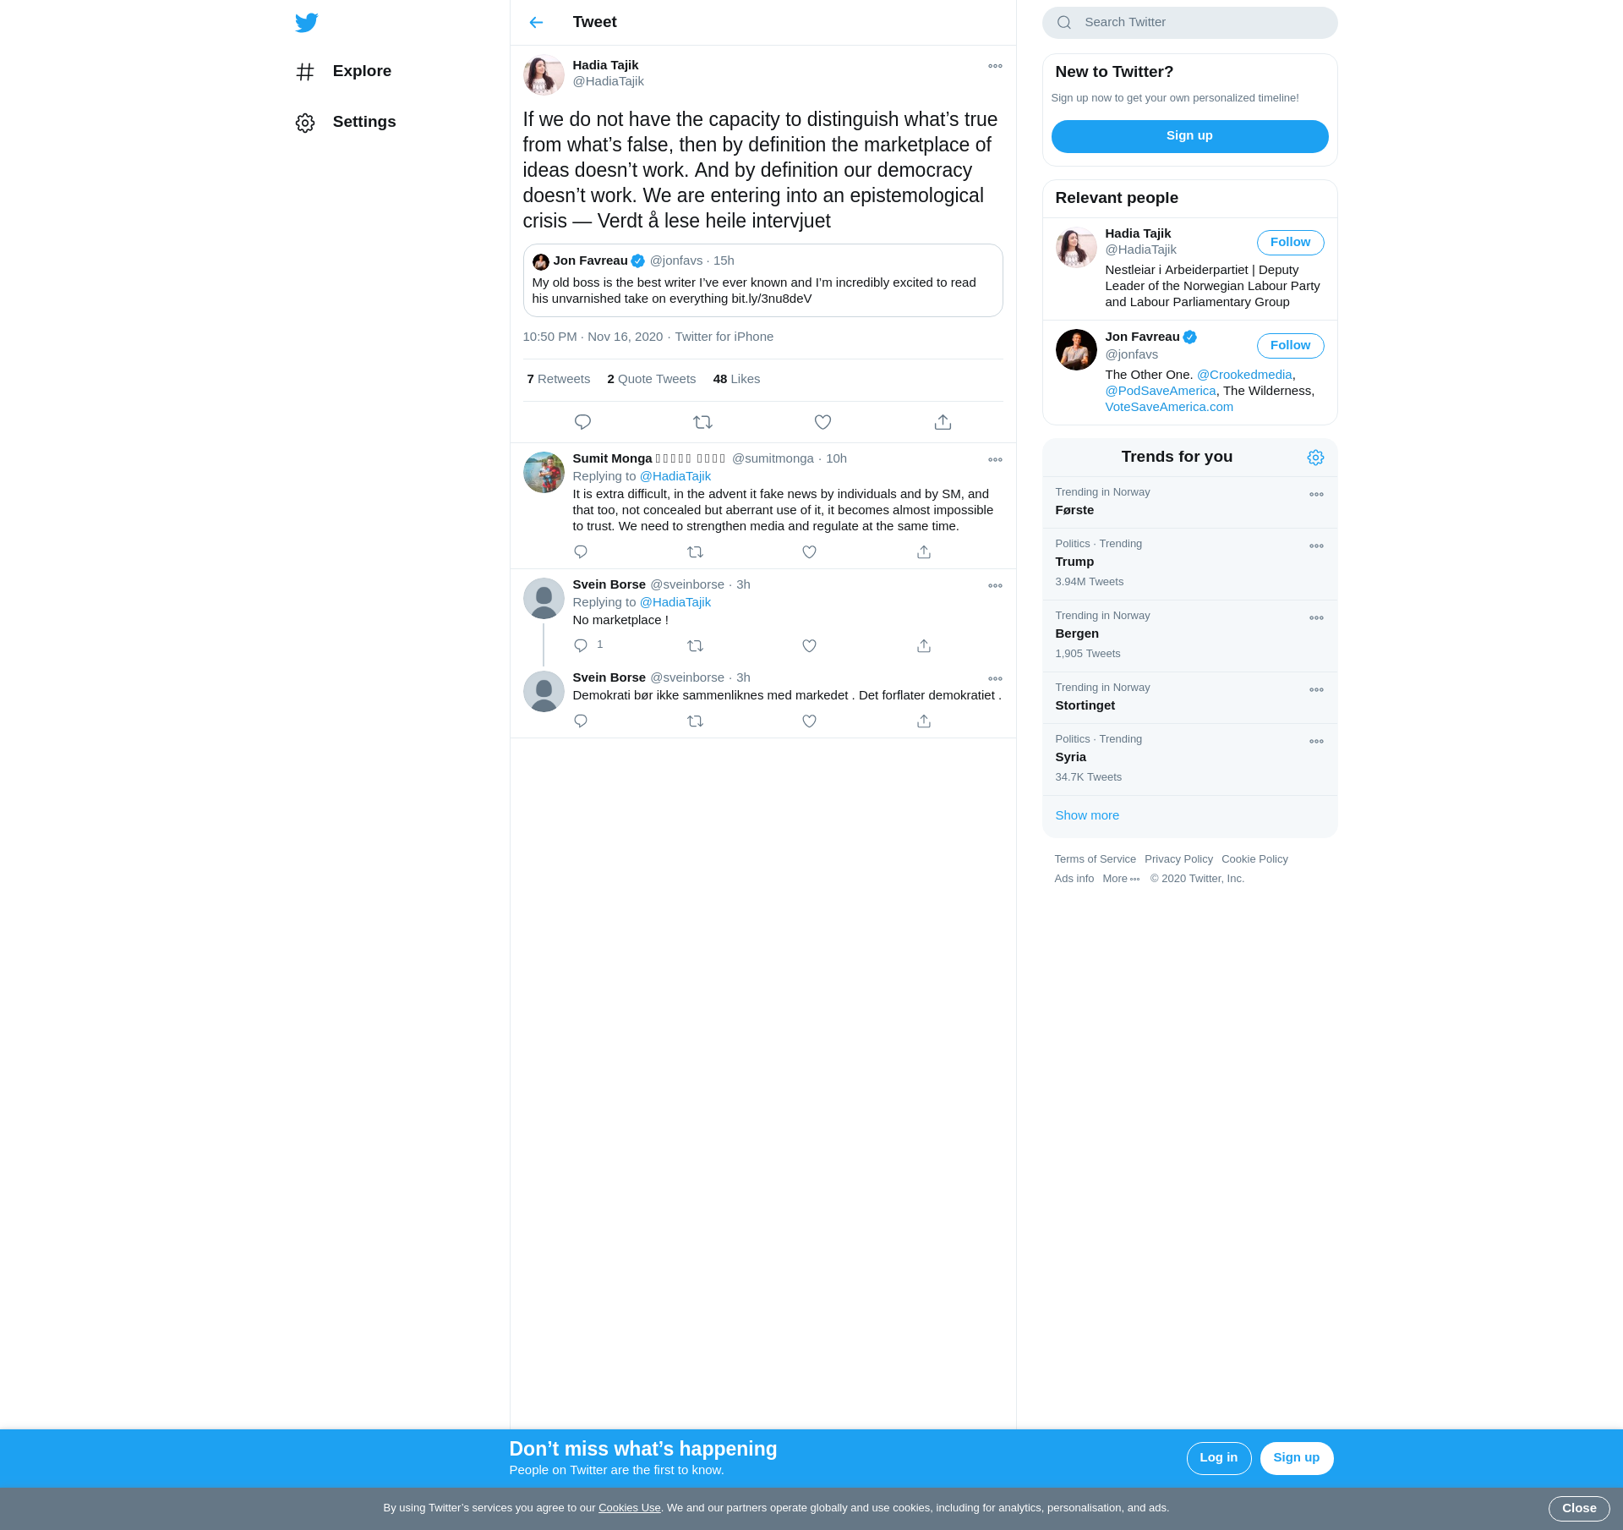The height and width of the screenshot is (1530, 1623).
Task: Open Hadia Tajik's avatar on main tweet
Action: pos(544,75)
